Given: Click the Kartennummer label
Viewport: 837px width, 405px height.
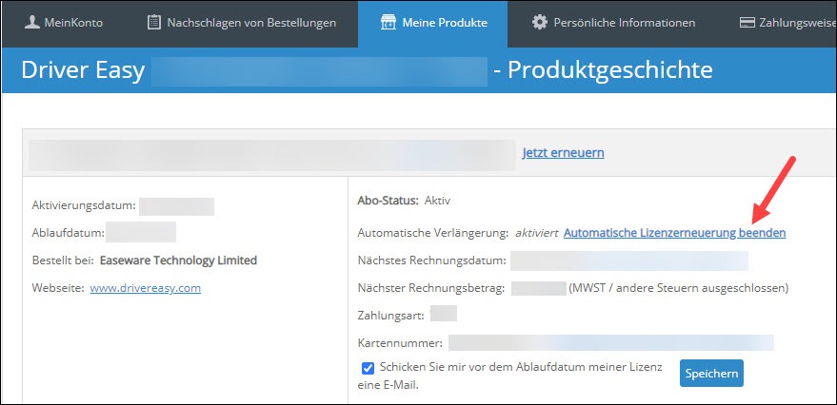Looking at the screenshot, I should pyautogui.click(x=400, y=344).
